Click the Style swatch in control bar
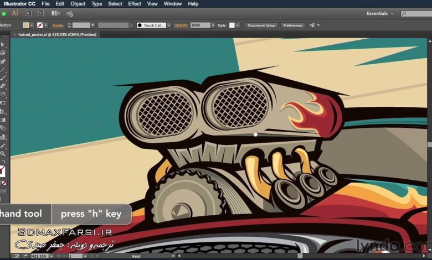432x260 pixels. coord(232,25)
